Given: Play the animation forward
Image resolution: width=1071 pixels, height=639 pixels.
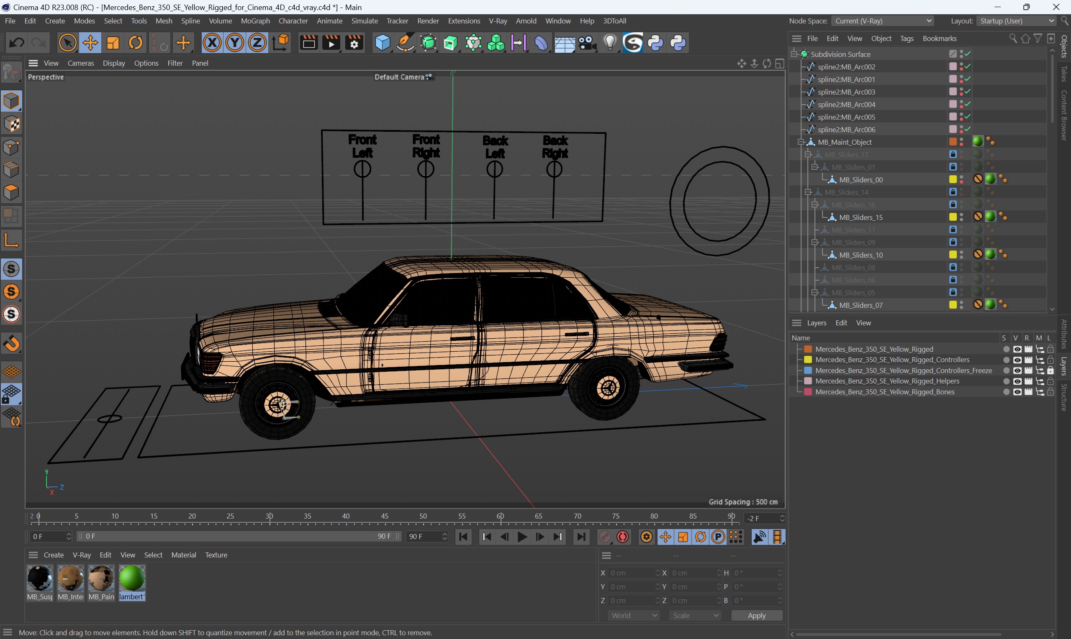Looking at the screenshot, I should click(522, 537).
